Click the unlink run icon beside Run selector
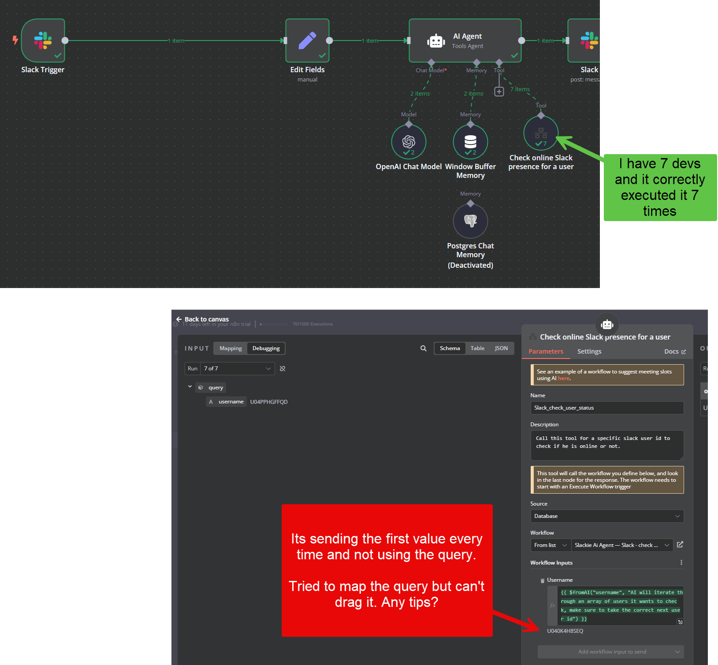The width and height of the screenshot is (718, 665). coord(283,369)
